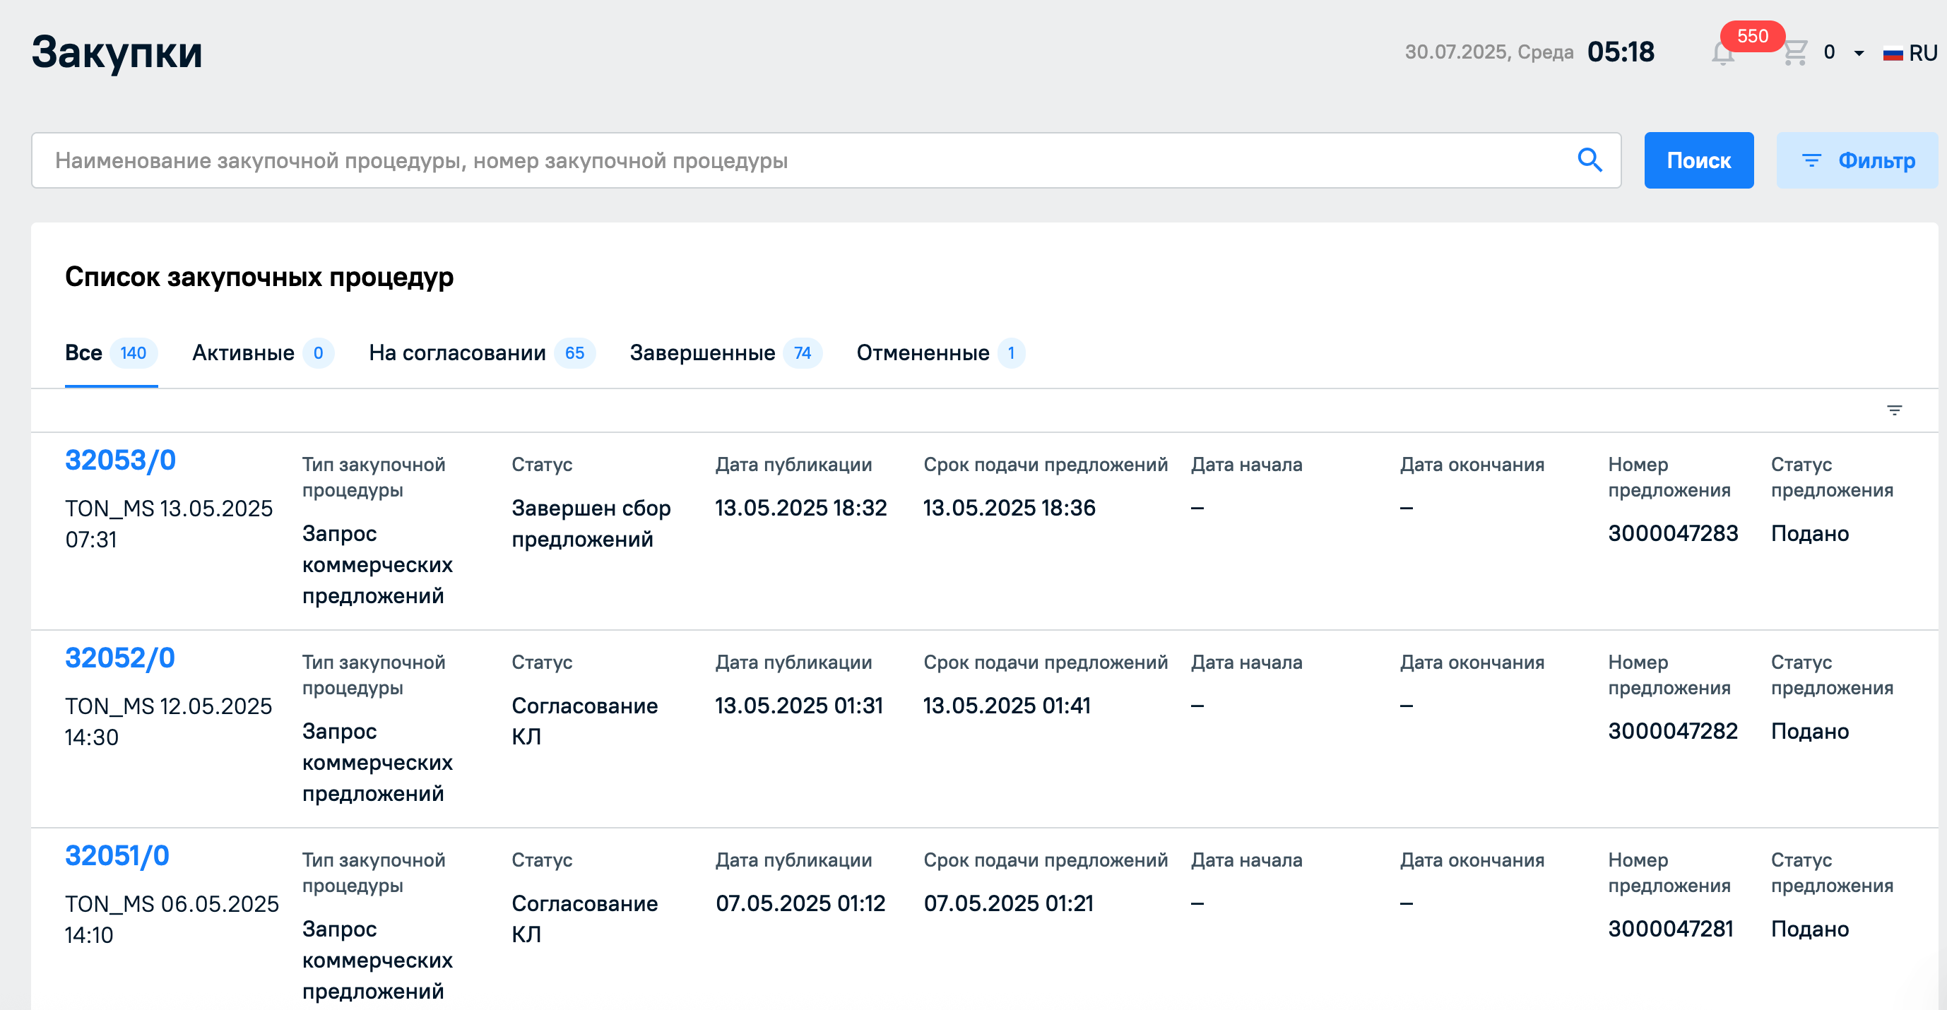Open procurement procedure 32051/0
The width and height of the screenshot is (1947, 1010).
pos(117,856)
